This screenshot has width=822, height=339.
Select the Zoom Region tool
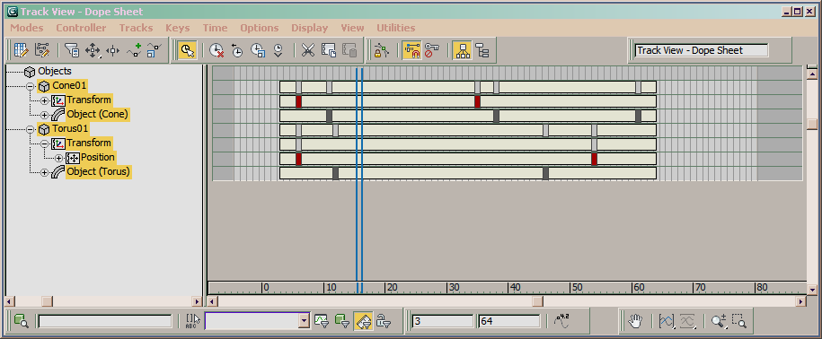click(738, 321)
